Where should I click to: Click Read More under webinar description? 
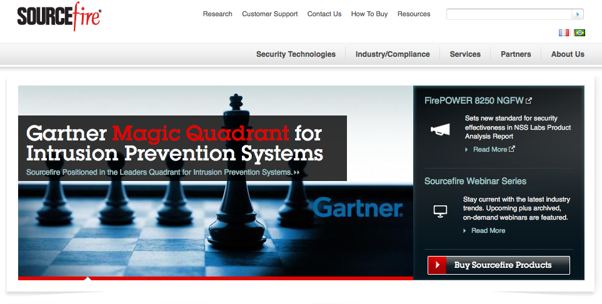(488, 230)
